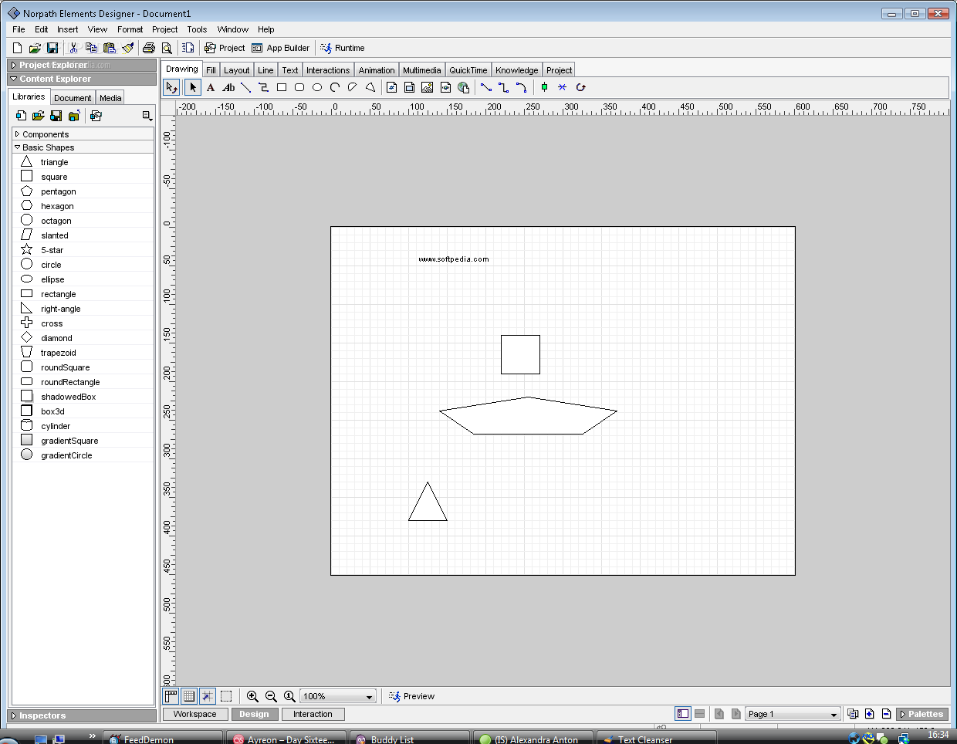Open the Insert menu
This screenshot has width=957, height=744.
click(x=68, y=29)
